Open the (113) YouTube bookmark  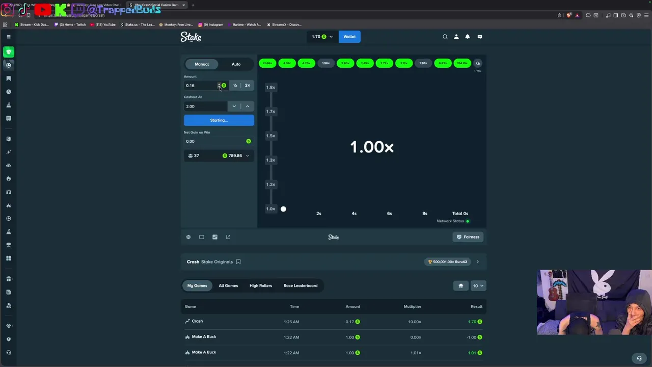103,24
